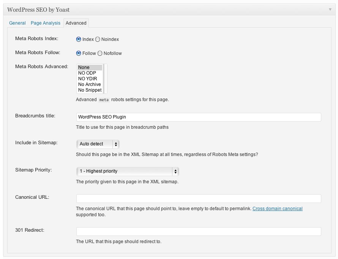
Task: Choose the Nofollow radio option
Action: pos(100,53)
